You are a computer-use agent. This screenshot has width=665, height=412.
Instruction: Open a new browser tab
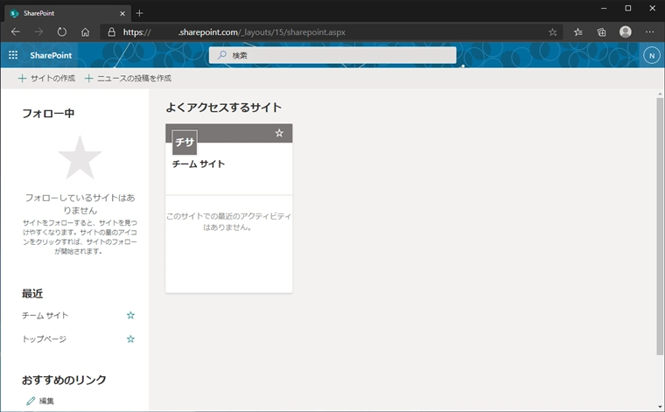(139, 14)
